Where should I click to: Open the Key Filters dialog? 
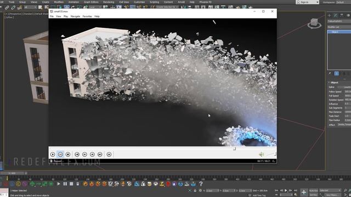[x=332, y=195]
